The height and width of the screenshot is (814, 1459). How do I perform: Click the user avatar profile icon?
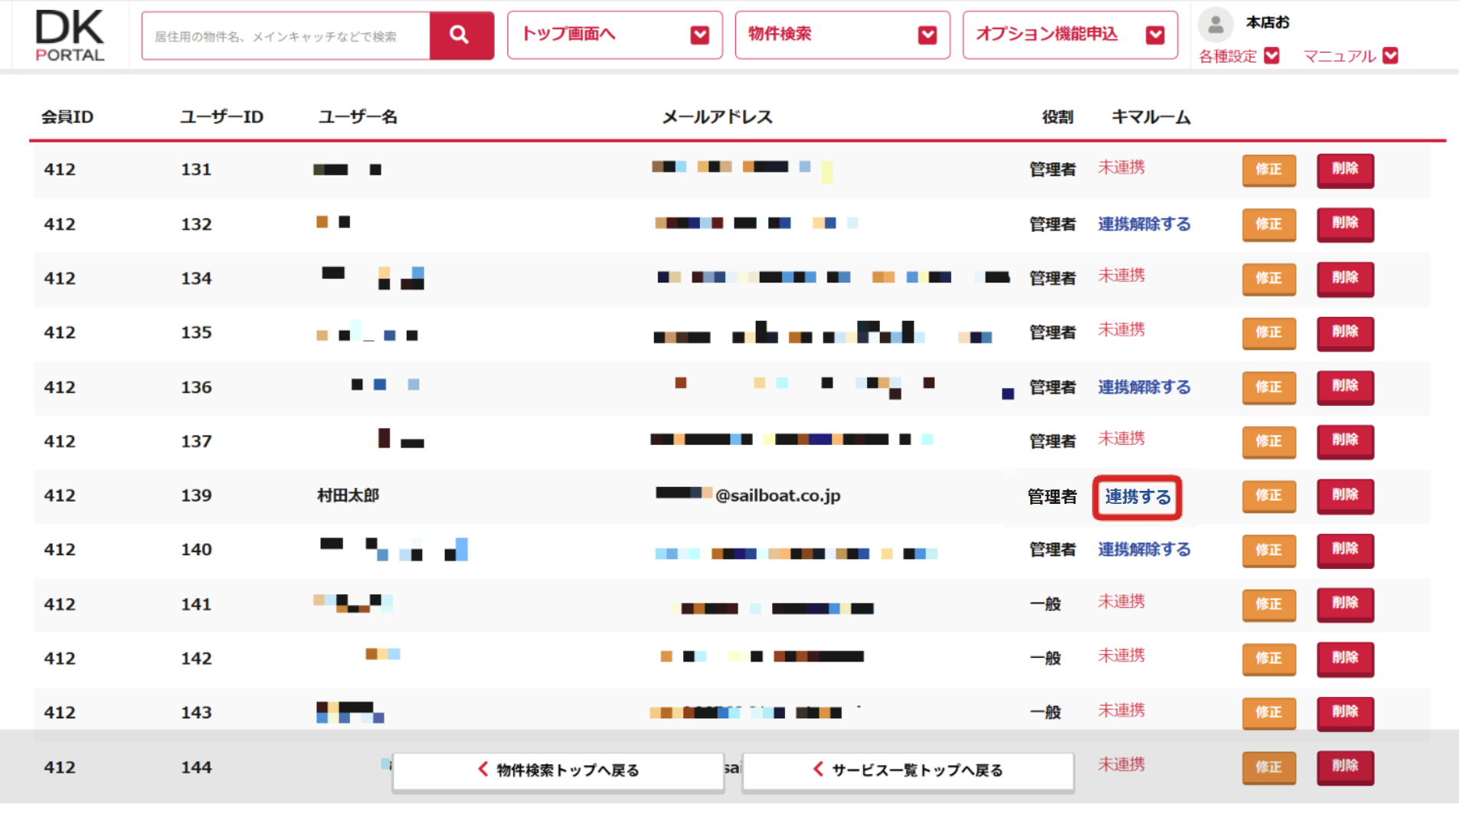pos(1215,24)
